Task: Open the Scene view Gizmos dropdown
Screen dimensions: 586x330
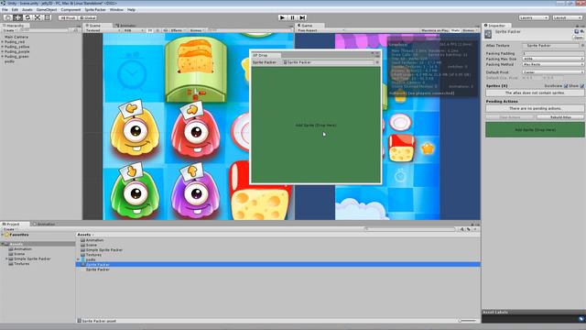Action: pyautogui.click(x=197, y=30)
